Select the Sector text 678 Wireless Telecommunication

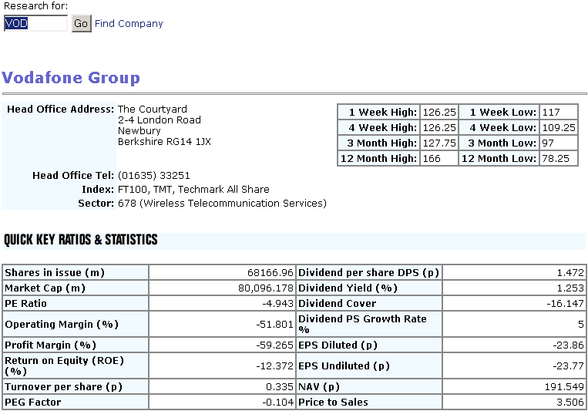click(x=222, y=204)
